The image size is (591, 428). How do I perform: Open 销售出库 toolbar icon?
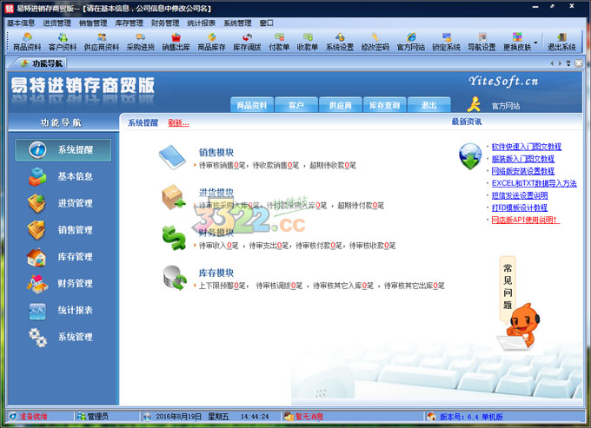pos(176,42)
